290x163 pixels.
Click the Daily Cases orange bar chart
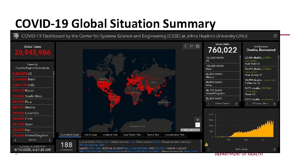244,129
